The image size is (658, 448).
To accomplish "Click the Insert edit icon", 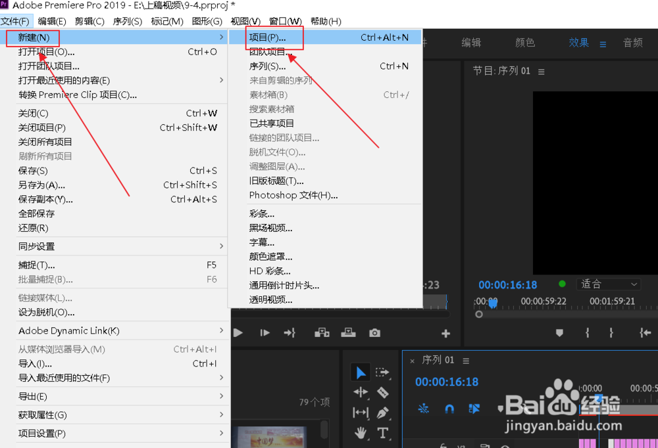I will click(322, 333).
